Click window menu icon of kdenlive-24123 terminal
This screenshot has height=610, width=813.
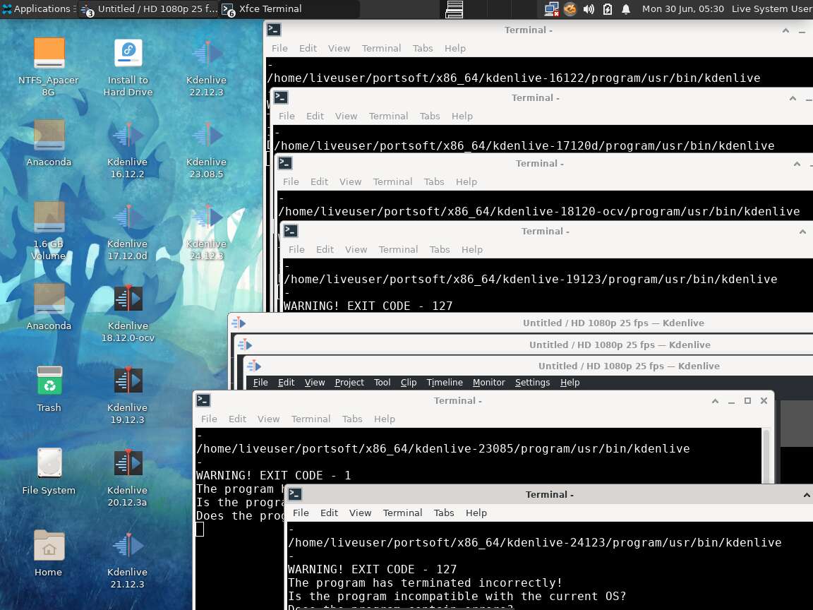(x=295, y=494)
